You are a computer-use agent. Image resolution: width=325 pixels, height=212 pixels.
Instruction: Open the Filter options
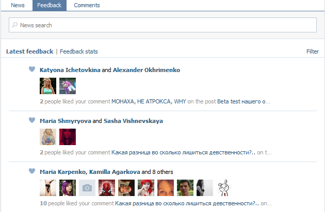pyautogui.click(x=313, y=51)
